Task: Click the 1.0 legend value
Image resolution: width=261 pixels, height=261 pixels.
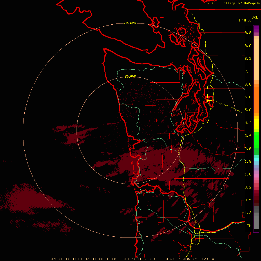Action: point(248,174)
